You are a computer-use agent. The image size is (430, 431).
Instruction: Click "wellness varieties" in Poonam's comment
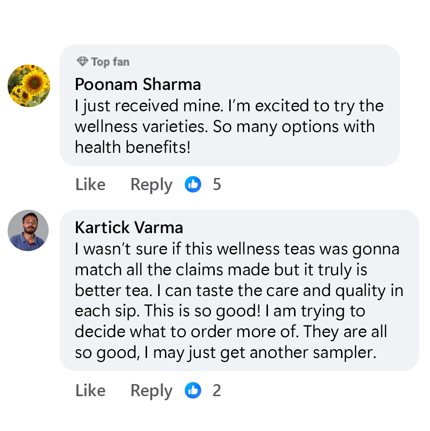[141, 127]
